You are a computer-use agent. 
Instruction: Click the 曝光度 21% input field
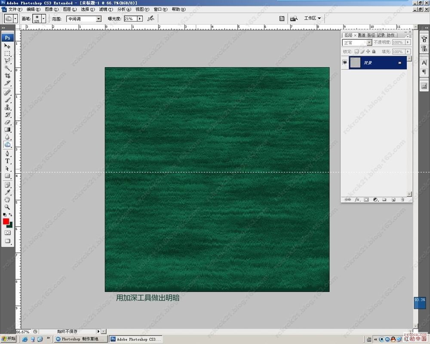(131, 18)
